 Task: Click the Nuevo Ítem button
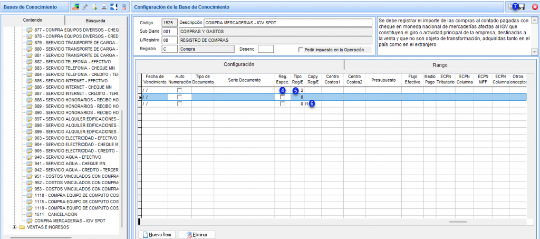pos(157,235)
